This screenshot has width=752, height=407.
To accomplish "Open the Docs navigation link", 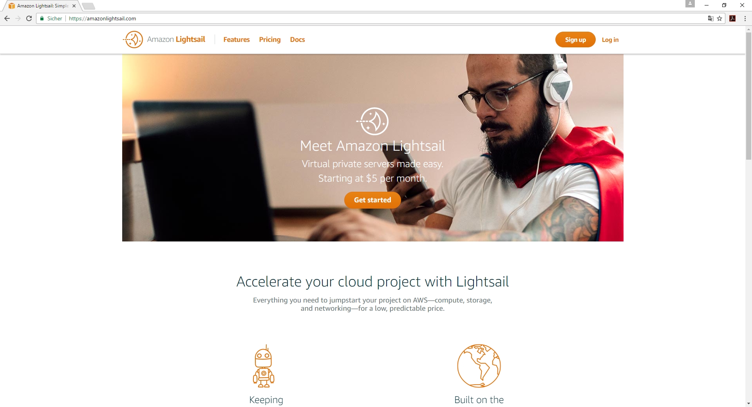I will point(297,40).
